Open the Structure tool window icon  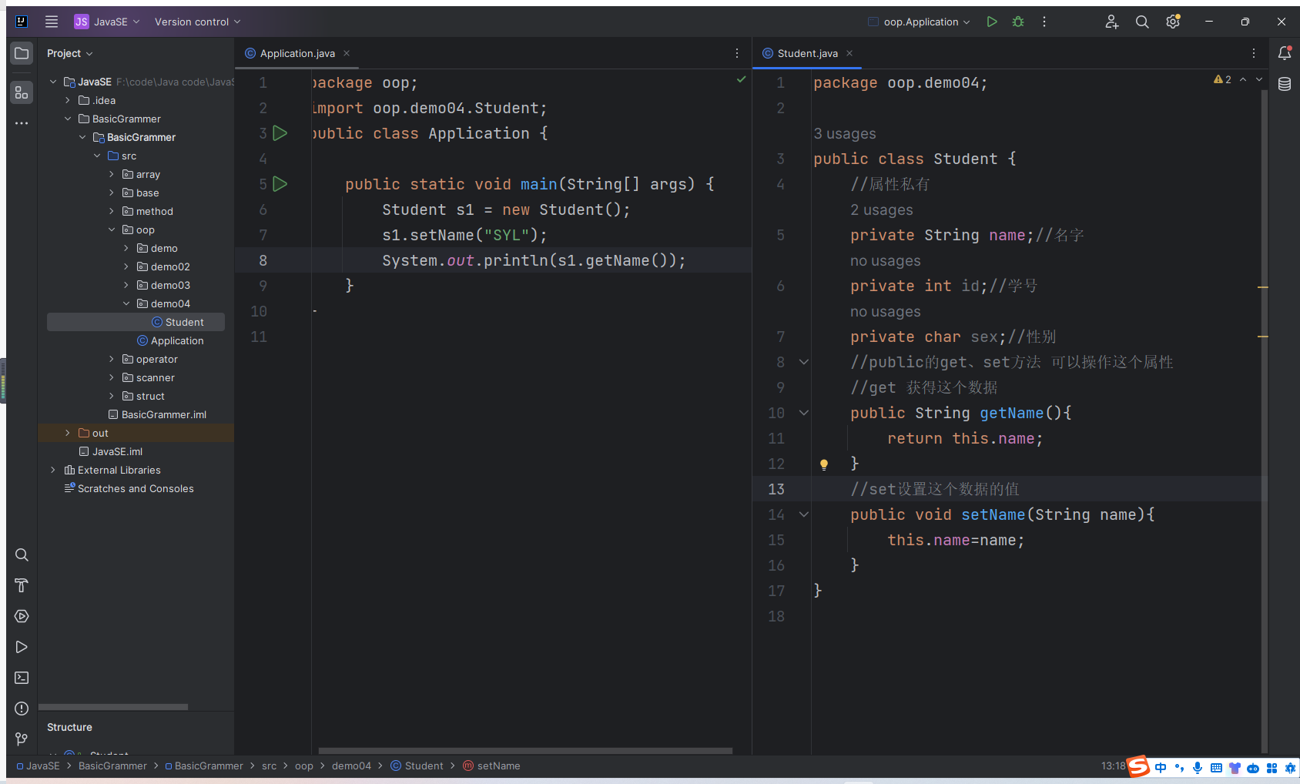pyautogui.click(x=22, y=93)
